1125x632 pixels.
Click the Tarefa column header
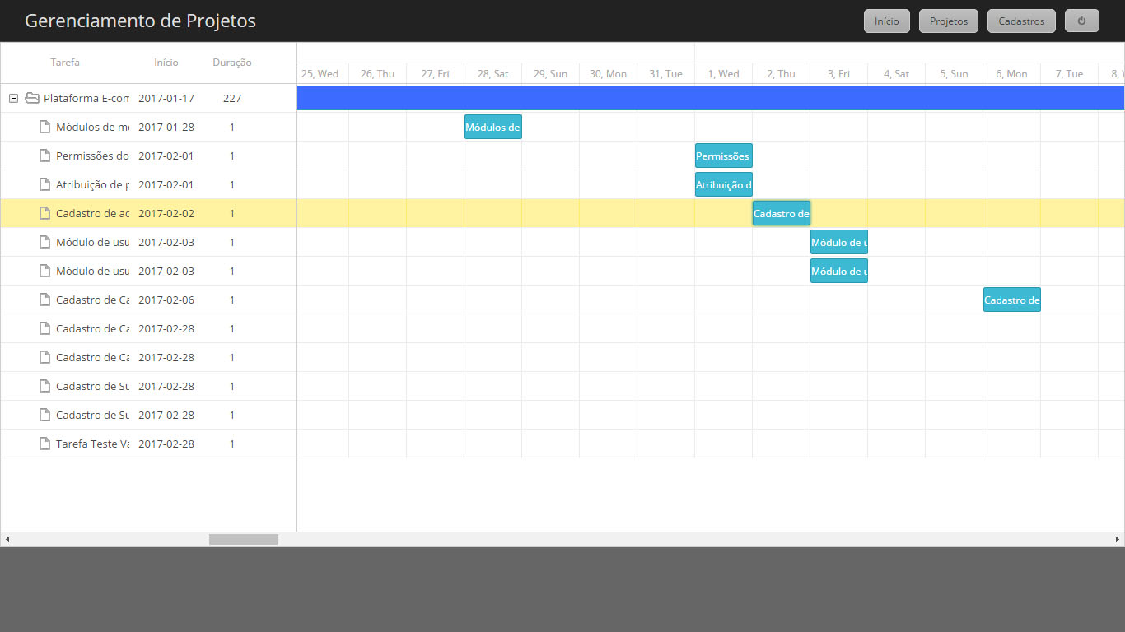65,63
